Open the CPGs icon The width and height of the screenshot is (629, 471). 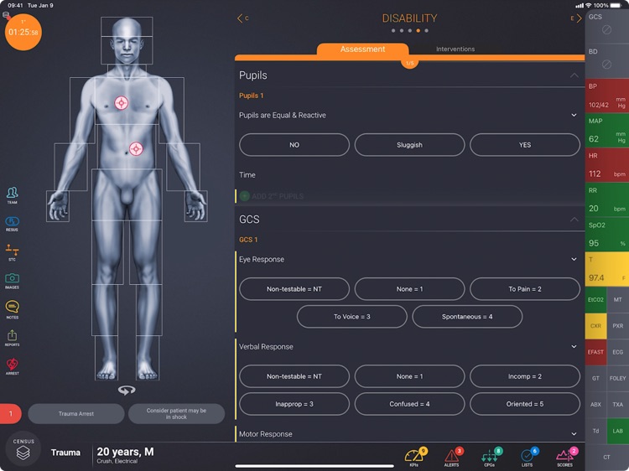click(491, 457)
